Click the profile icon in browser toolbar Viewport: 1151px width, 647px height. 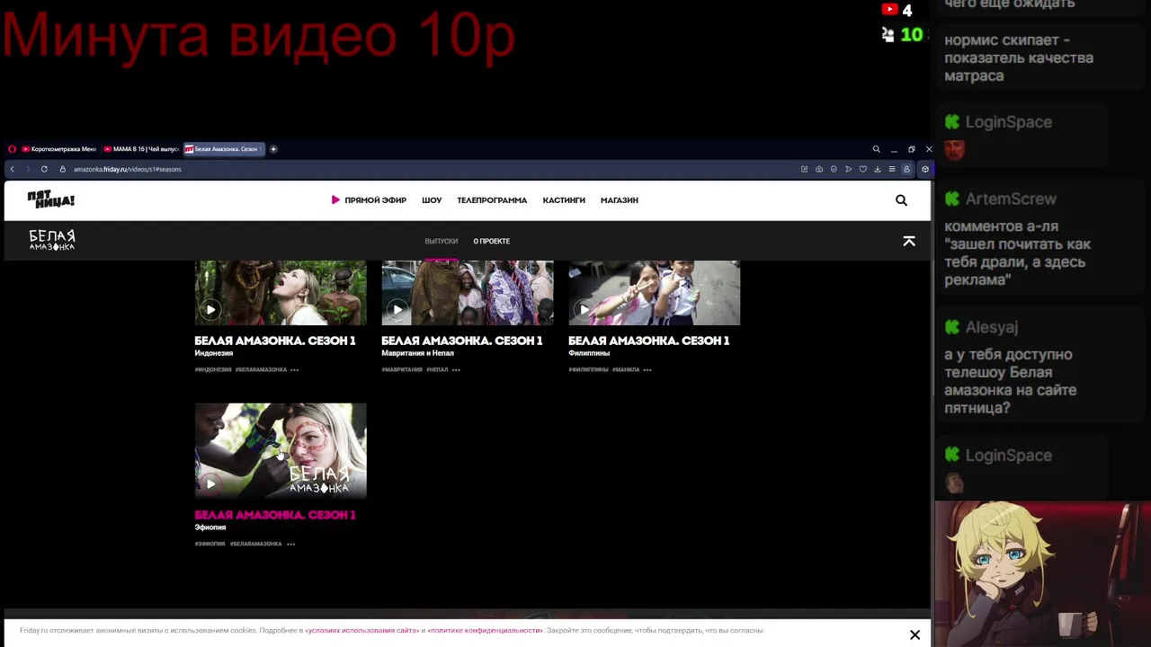point(906,169)
